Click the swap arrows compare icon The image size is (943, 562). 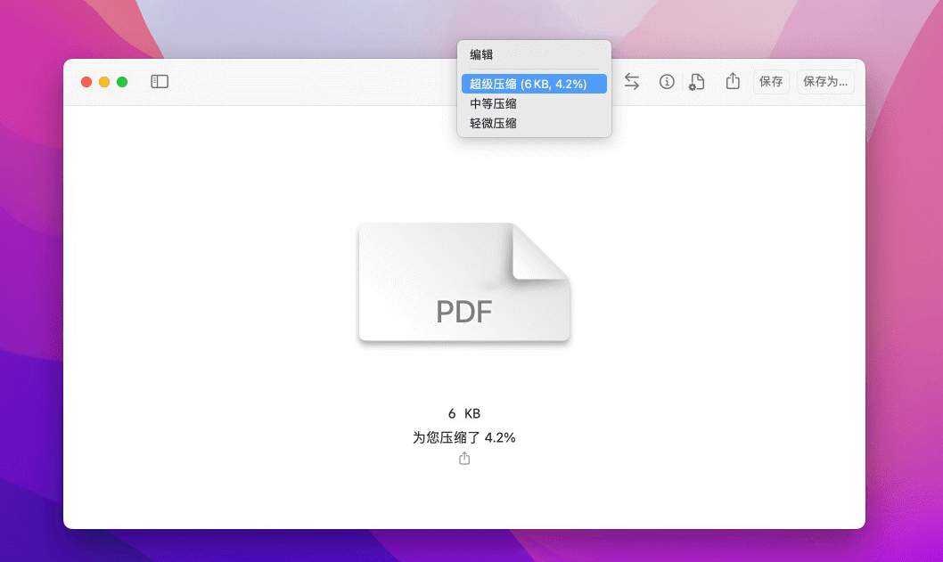(x=631, y=82)
